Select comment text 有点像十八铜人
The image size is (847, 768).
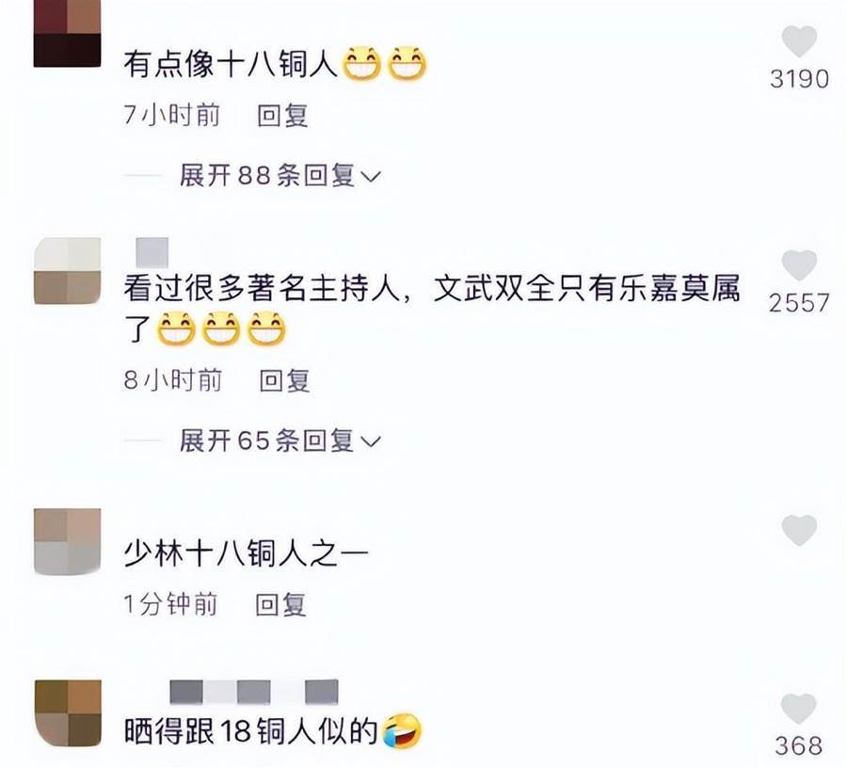tap(231, 64)
